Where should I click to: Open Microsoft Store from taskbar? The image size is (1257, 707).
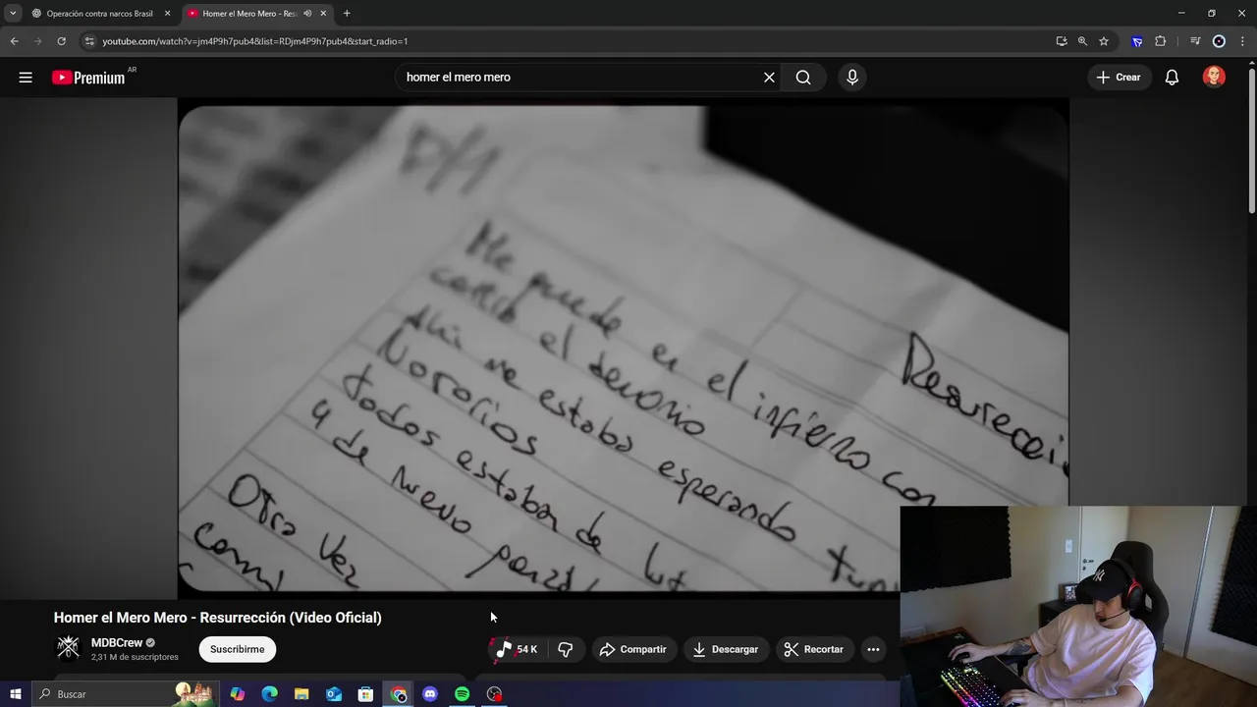tap(365, 694)
